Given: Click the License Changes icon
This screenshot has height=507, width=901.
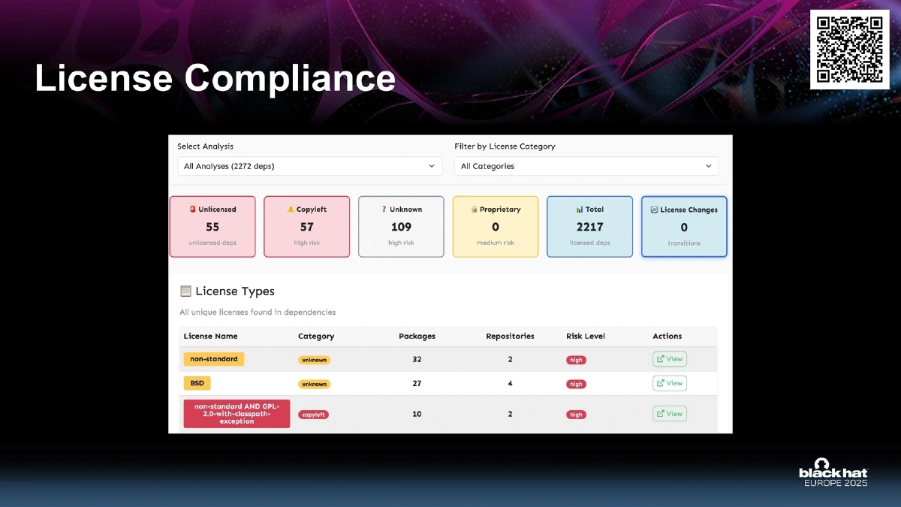Looking at the screenshot, I should 654,210.
